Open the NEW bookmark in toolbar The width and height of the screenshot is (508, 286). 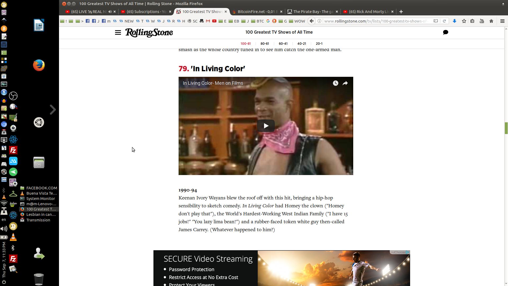[126, 21]
